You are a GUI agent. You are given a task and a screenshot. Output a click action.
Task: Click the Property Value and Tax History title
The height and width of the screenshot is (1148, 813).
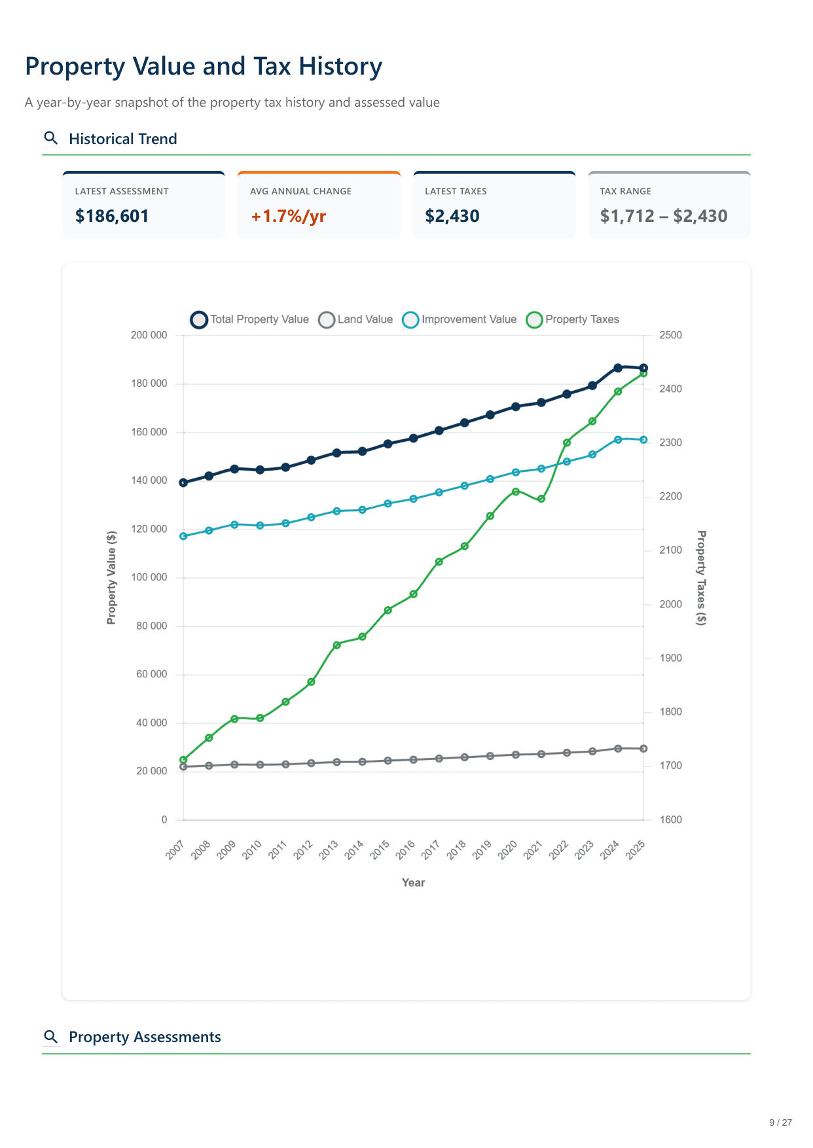click(204, 67)
